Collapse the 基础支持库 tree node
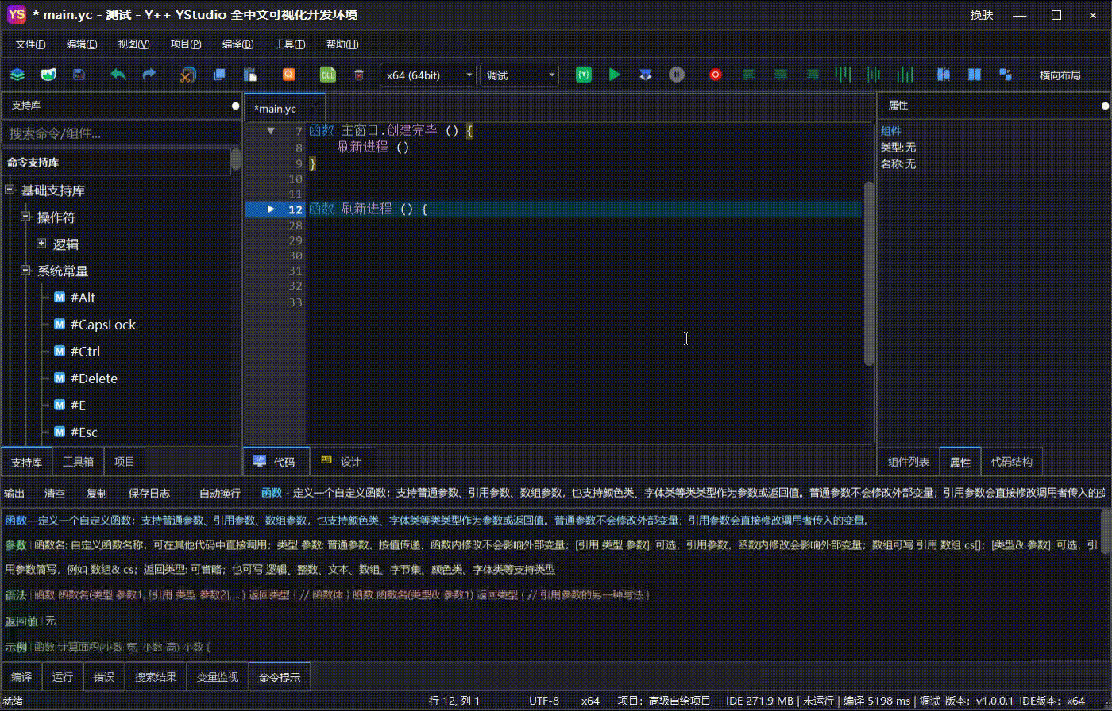1112x711 pixels. pos(10,190)
